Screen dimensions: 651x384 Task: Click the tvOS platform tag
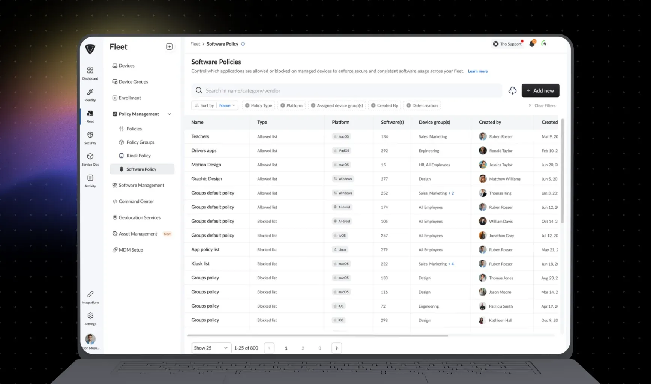(x=340, y=235)
